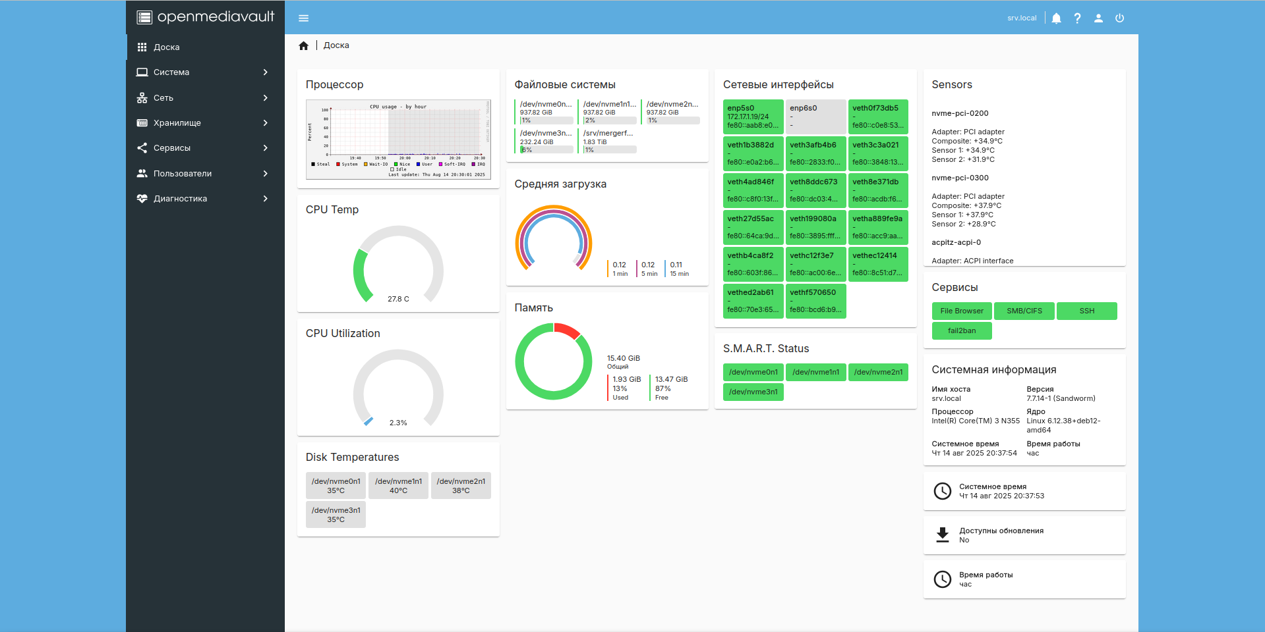The width and height of the screenshot is (1265, 632).
Task: Click the openmediavault logo
Action: 206,17
